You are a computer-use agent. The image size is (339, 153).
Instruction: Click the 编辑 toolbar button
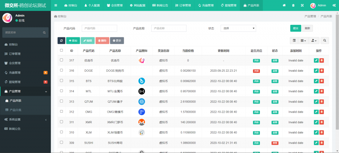pos(87,41)
